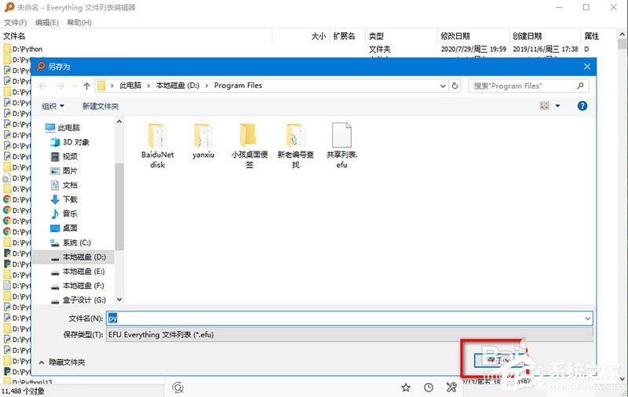The image size is (628, 397).
Task: Select the 新老编号查找 folder icon
Action: click(x=295, y=137)
